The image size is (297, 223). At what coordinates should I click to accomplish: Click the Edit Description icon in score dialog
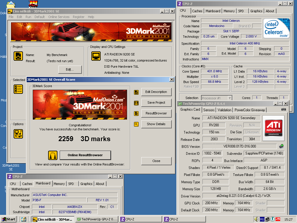(x=136, y=92)
